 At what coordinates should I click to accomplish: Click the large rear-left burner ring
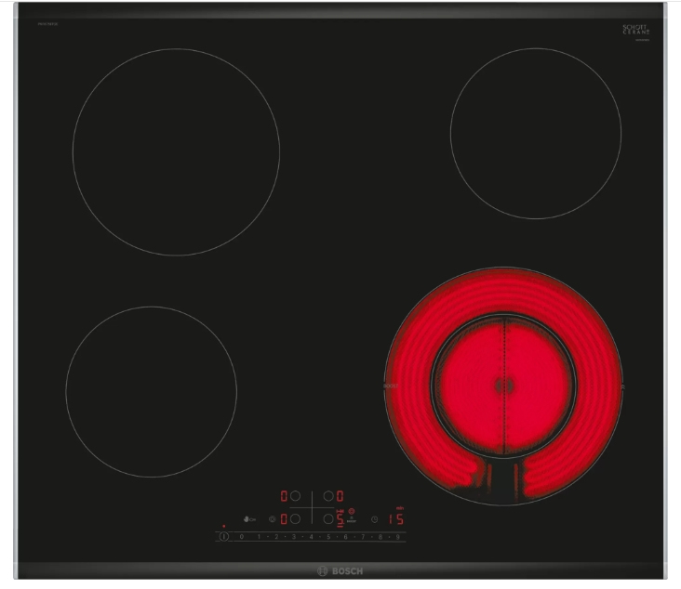[176, 152]
